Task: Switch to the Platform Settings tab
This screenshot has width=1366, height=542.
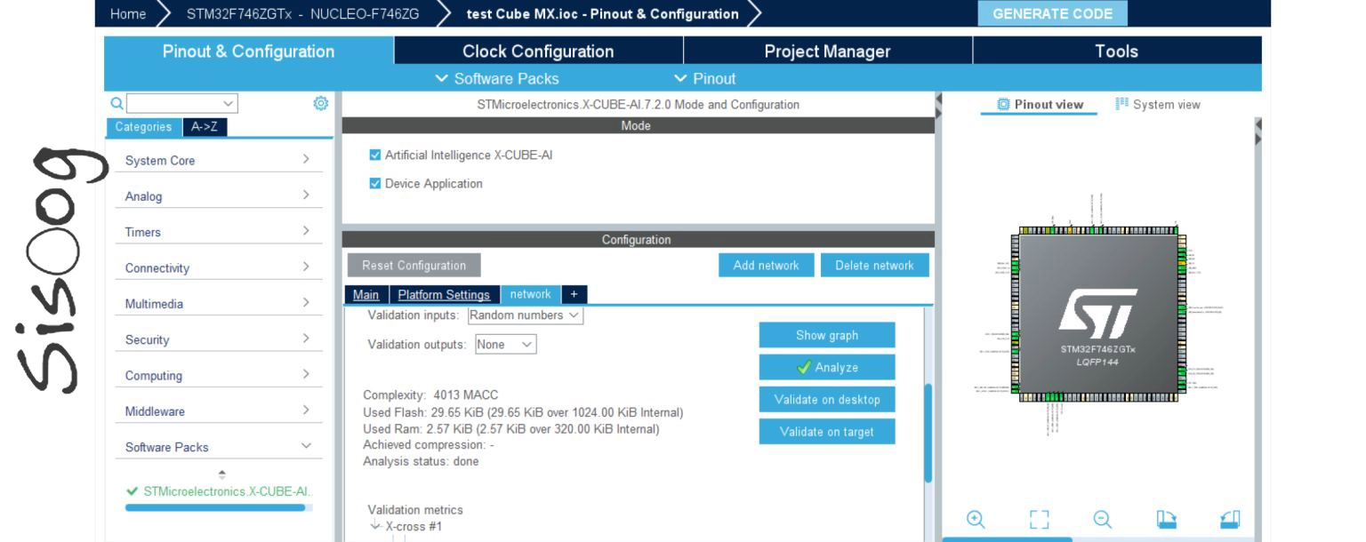Action: coord(444,295)
